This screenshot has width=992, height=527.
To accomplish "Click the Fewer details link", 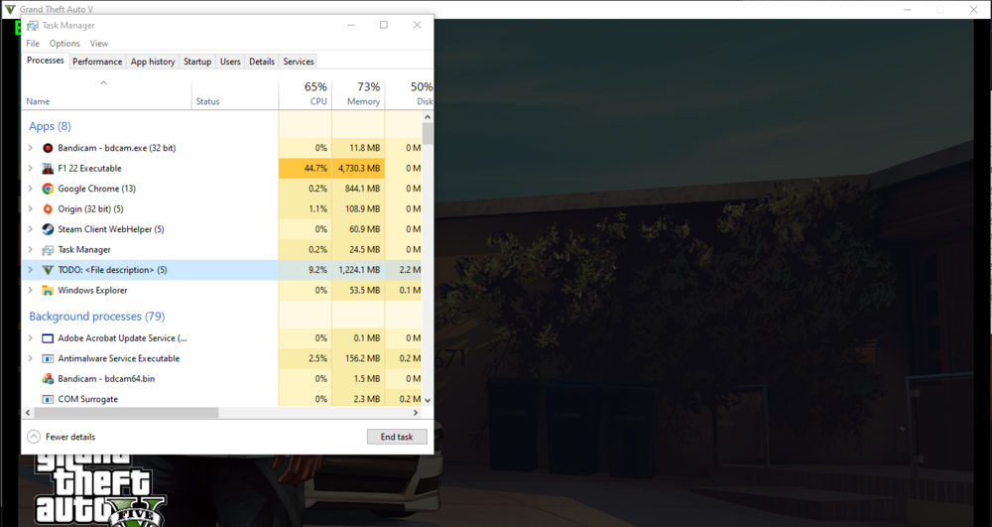I will (70, 437).
